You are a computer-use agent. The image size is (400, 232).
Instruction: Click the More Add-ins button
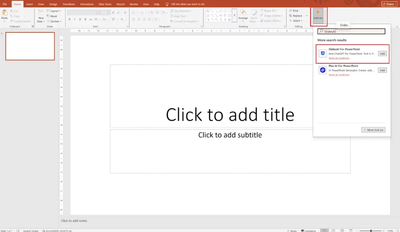point(373,130)
